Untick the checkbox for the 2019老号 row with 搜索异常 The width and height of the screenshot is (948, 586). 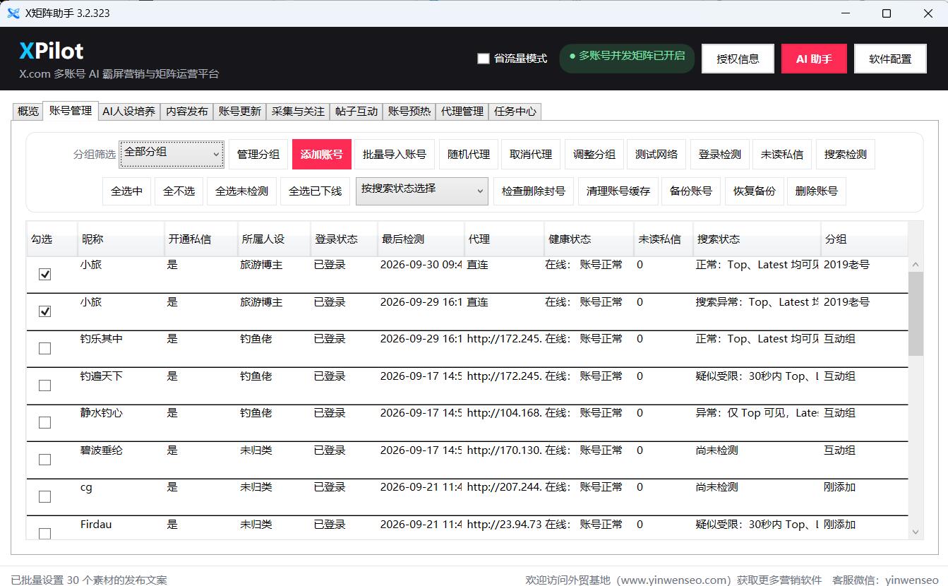pyautogui.click(x=44, y=311)
